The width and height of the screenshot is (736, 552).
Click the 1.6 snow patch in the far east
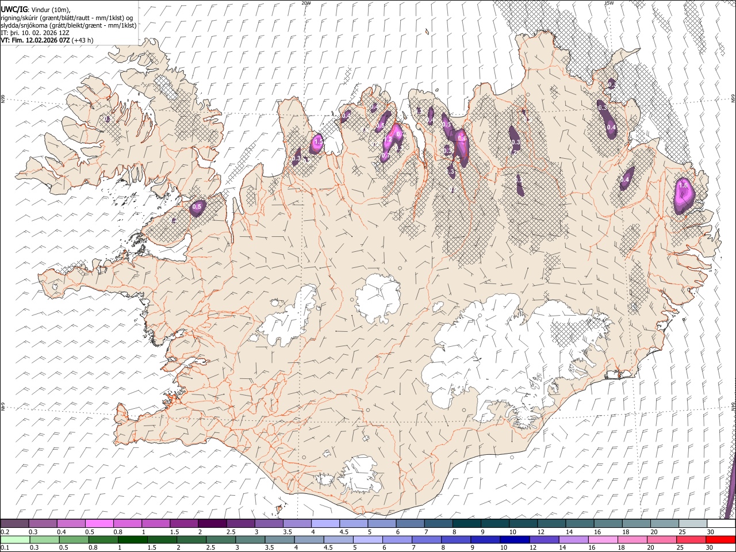click(x=684, y=195)
